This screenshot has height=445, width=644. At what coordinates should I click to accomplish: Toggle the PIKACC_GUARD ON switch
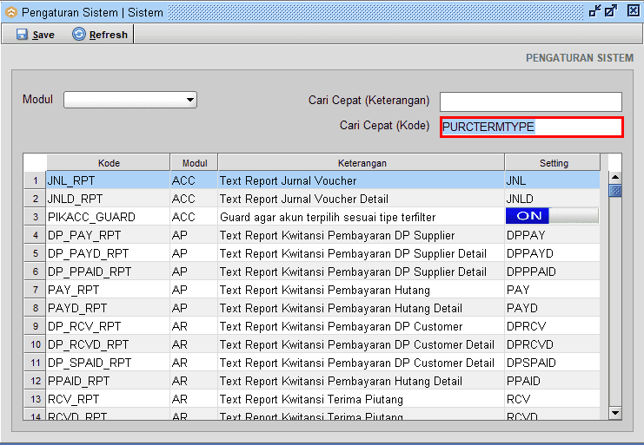pos(552,216)
